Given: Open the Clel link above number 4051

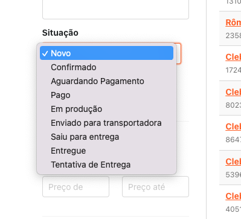Looking at the screenshot, I should 233,196.
